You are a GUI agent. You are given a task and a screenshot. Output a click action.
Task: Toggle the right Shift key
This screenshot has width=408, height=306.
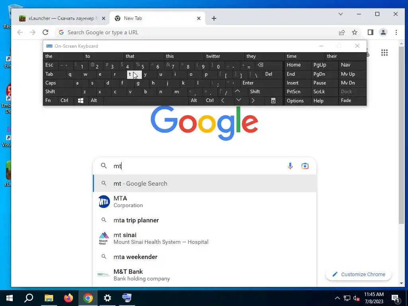tap(265, 92)
